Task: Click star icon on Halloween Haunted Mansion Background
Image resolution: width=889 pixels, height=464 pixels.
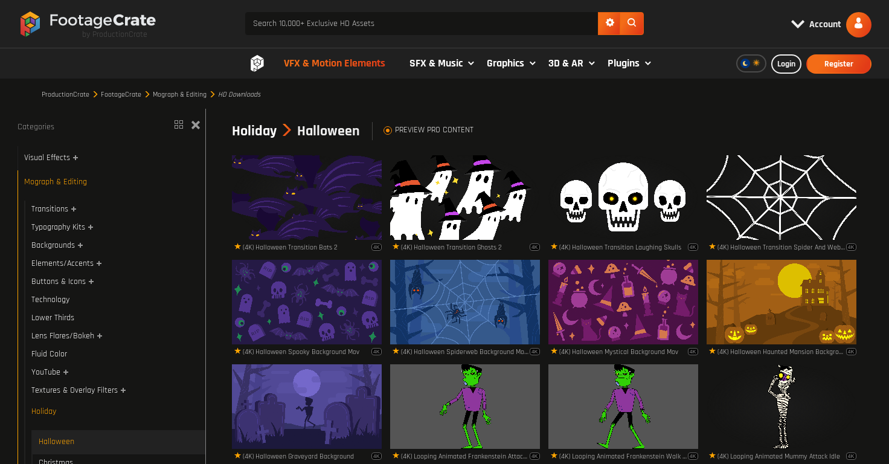Action: pos(712,351)
